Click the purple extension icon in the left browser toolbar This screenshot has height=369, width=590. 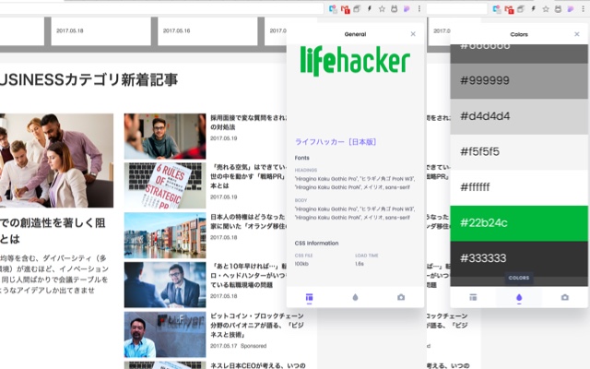click(x=407, y=8)
